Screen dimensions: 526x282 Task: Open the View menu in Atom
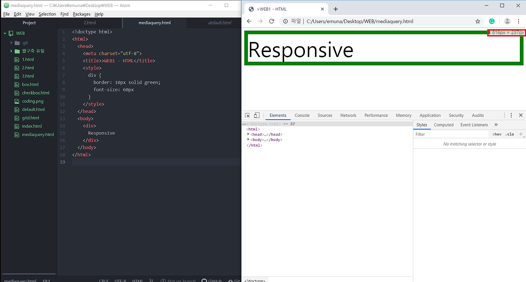pyautogui.click(x=30, y=14)
